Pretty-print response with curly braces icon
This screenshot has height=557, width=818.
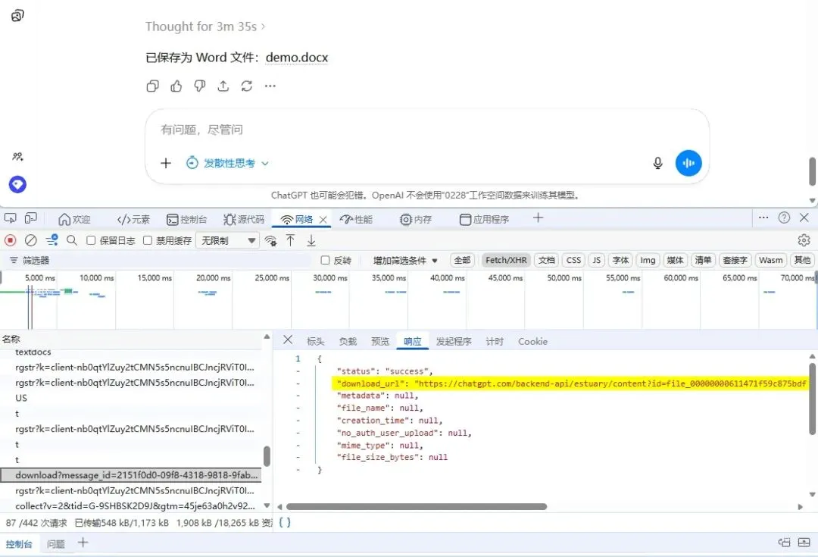[x=285, y=522]
